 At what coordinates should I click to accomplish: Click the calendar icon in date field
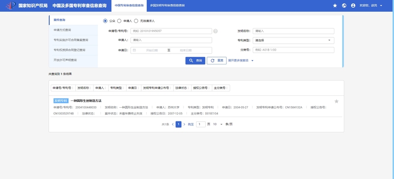[134, 50]
